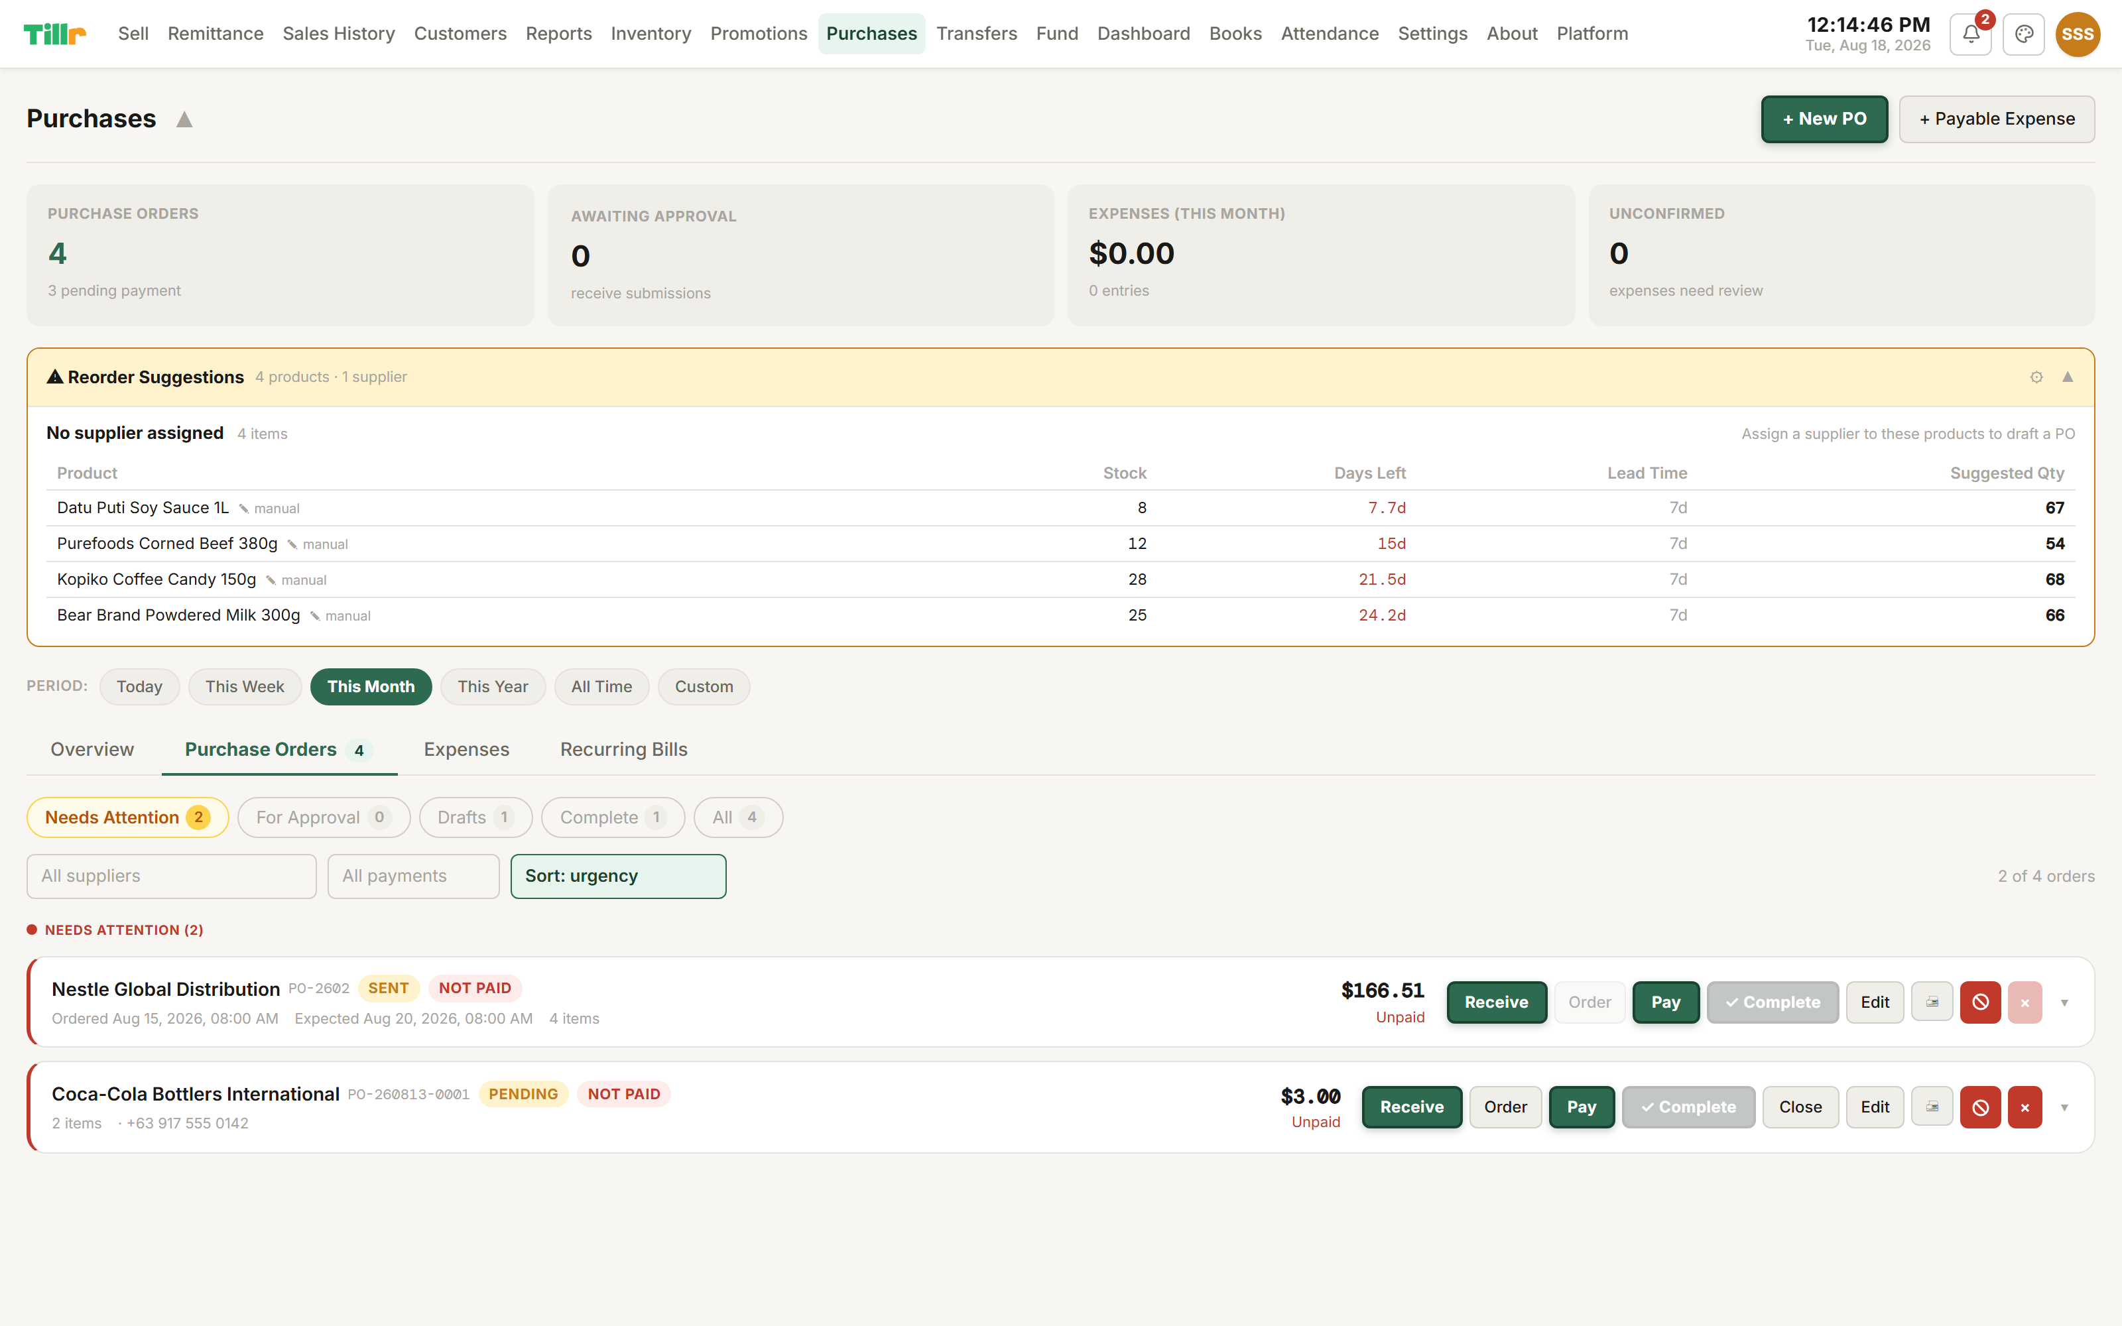
Task: Click manual pencil beside Bear Brand Milk
Action: [340, 617]
